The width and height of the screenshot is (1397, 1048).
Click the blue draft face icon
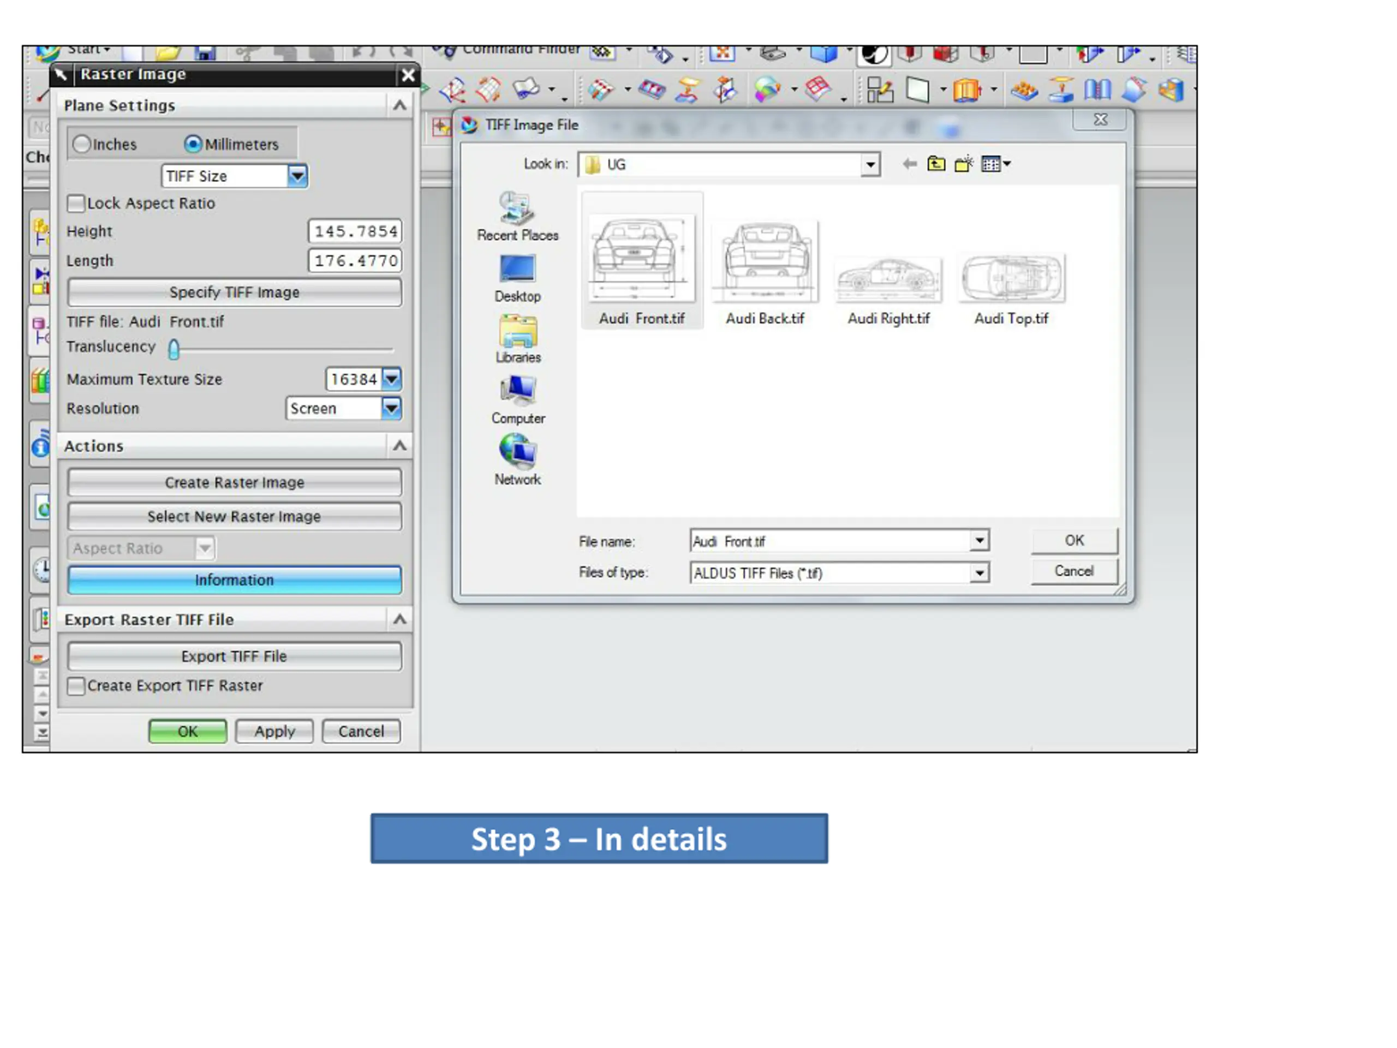(x=1133, y=90)
